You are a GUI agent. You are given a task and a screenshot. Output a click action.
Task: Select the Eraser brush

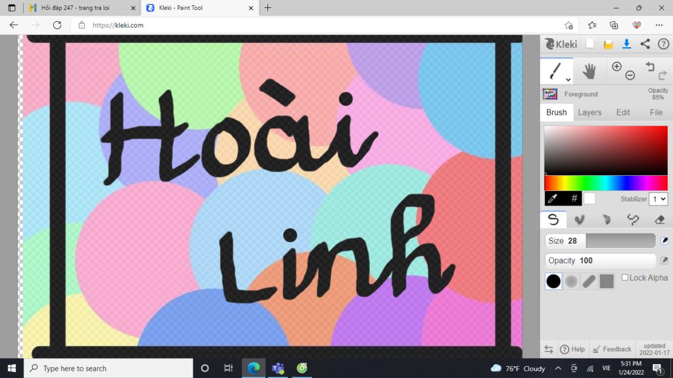pyautogui.click(x=660, y=219)
